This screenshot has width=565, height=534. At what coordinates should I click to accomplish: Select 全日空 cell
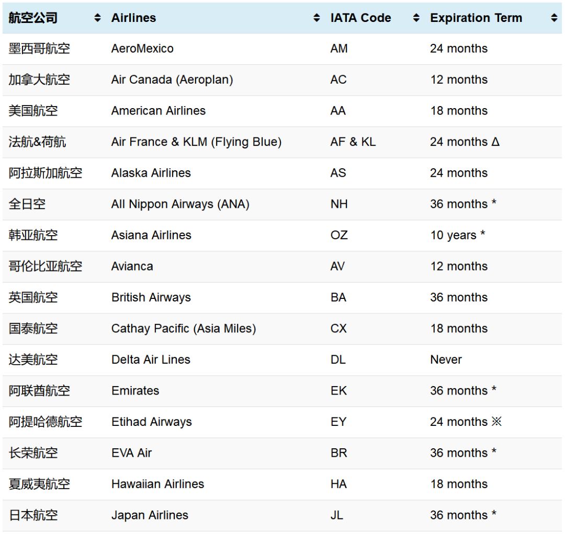[x=27, y=204]
